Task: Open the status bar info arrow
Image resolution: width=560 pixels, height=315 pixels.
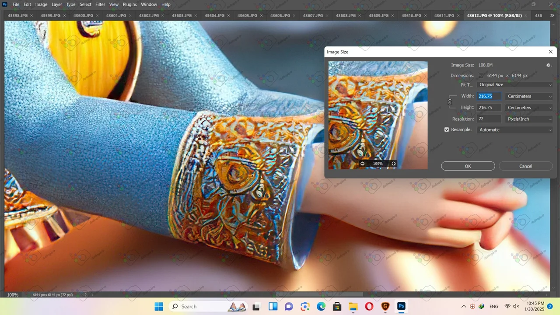Action: pyautogui.click(x=86, y=295)
